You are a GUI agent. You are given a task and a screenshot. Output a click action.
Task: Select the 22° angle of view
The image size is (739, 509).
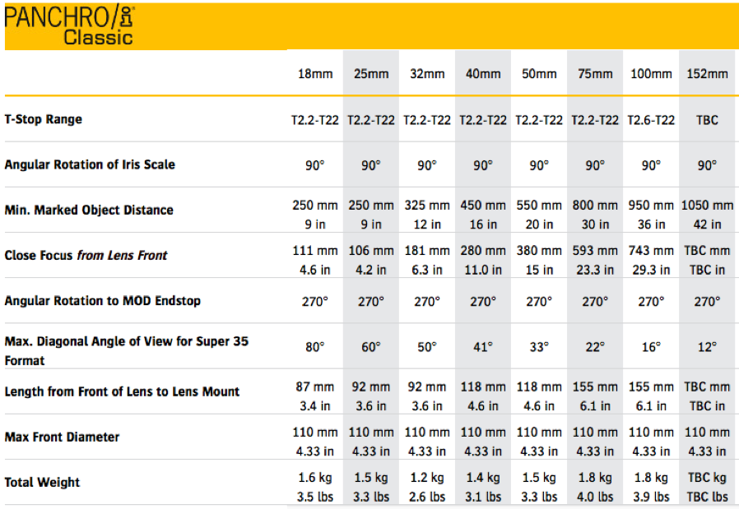(x=595, y=347)
